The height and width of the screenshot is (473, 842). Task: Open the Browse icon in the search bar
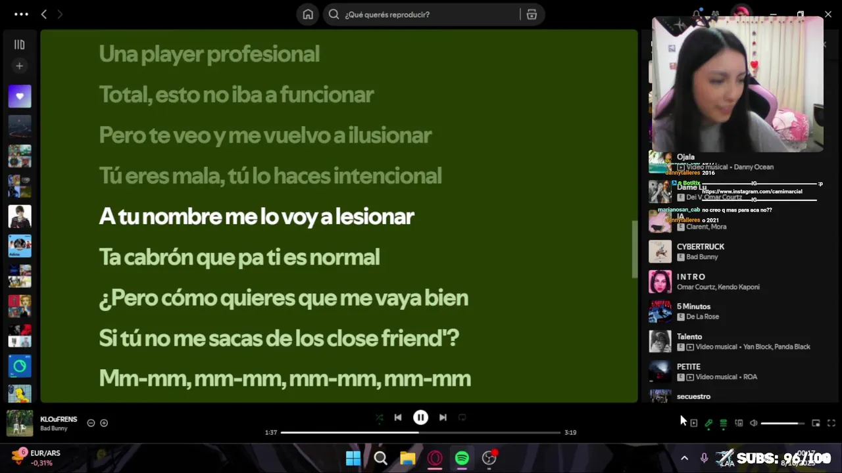[x=532, y=14]
